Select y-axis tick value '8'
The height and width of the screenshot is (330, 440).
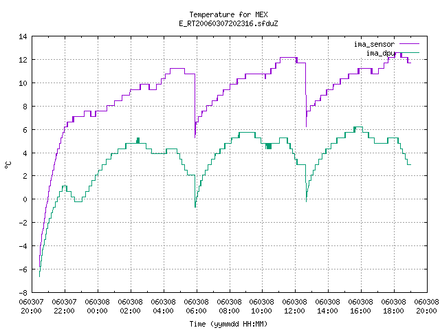point(25,107)
